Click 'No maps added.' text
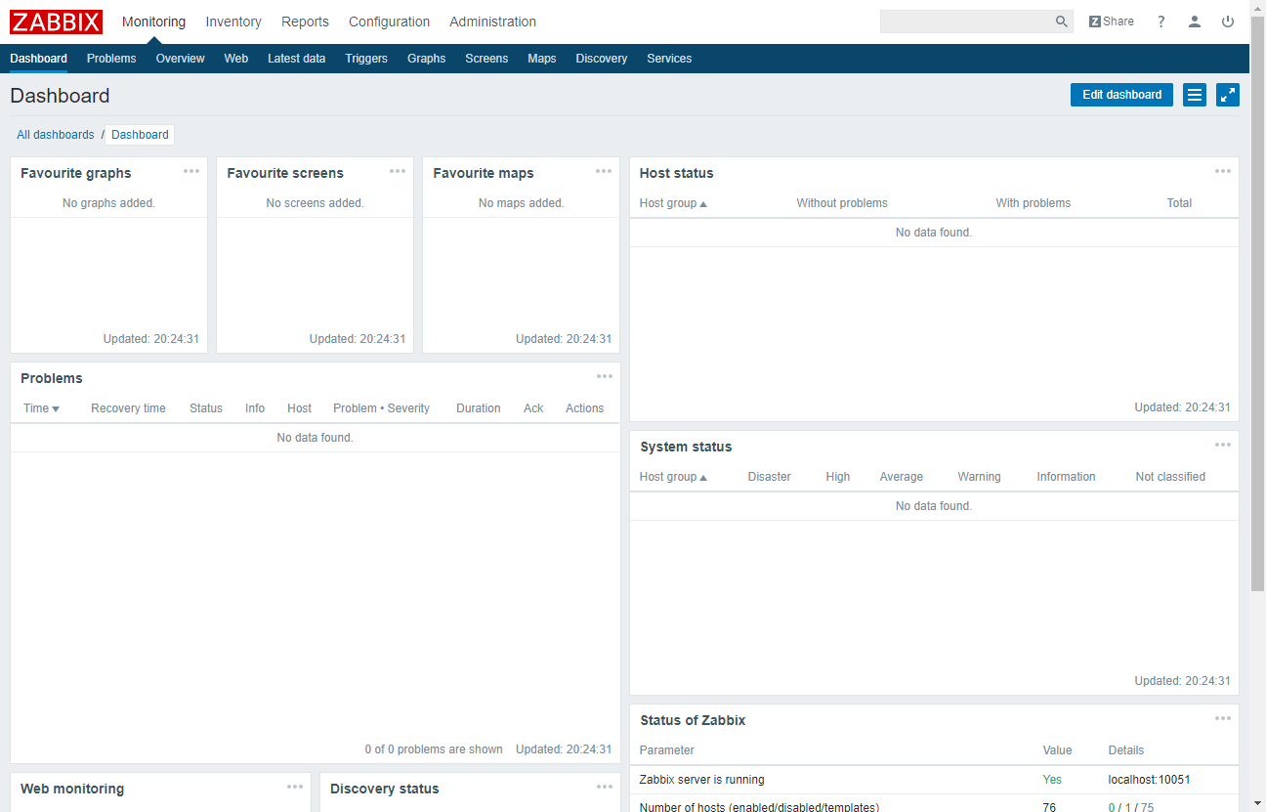1266x812 pixels. [521, 203]
